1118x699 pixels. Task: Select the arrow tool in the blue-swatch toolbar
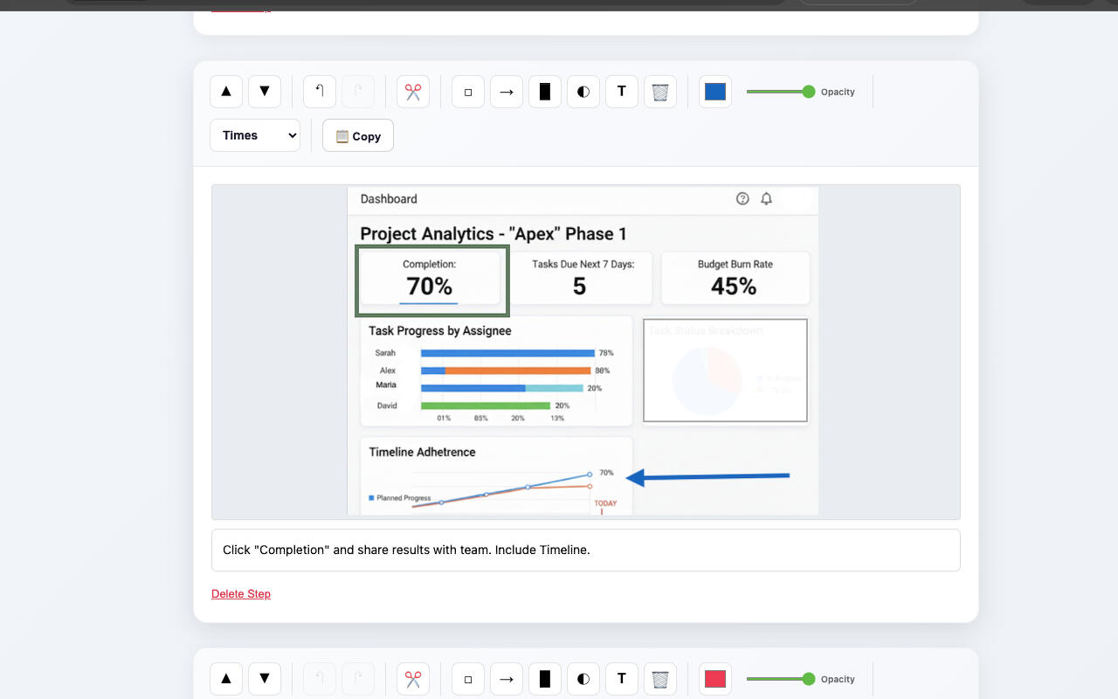507,92
